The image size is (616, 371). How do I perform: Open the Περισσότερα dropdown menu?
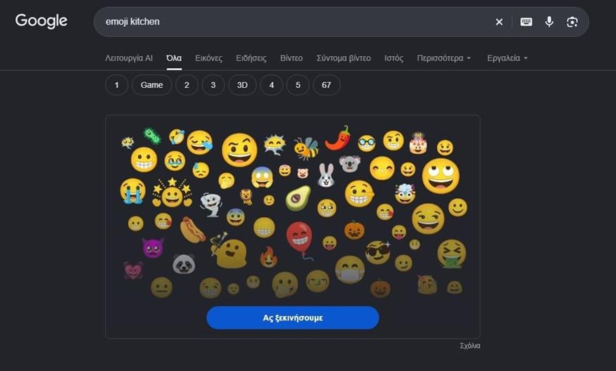click(444, 58)
